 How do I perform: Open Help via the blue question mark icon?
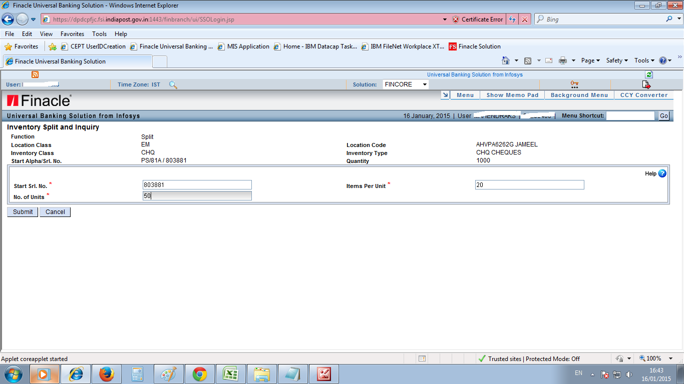coord(662,173)
